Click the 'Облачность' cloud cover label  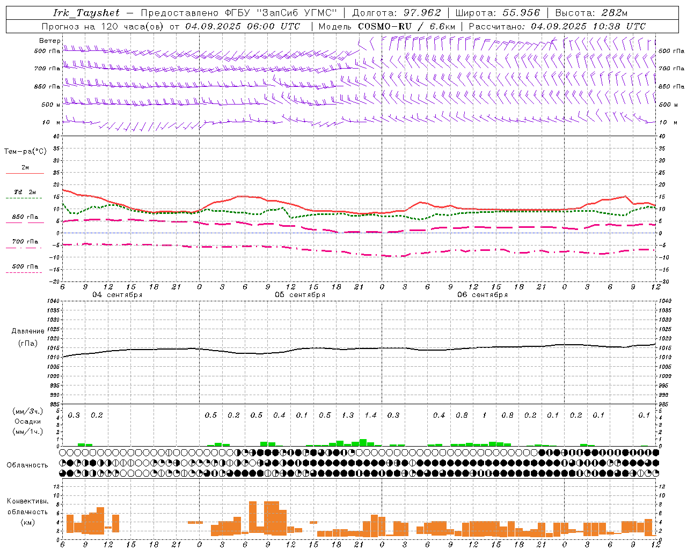coord(27,465)
